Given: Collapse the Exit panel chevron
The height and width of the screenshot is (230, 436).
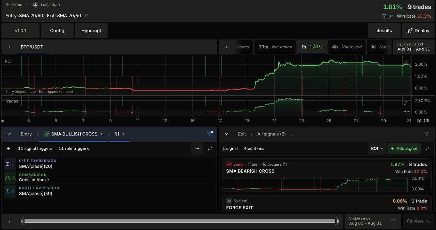Looking at the screenshot, I should pyautogui.click(x=227, y=134).
